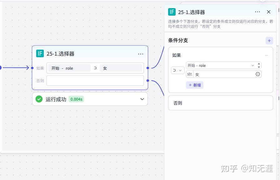Close the 25-1.选择器 side panel
The height and width of the screenshot is (180, 280).
click(x=268, y=12)
